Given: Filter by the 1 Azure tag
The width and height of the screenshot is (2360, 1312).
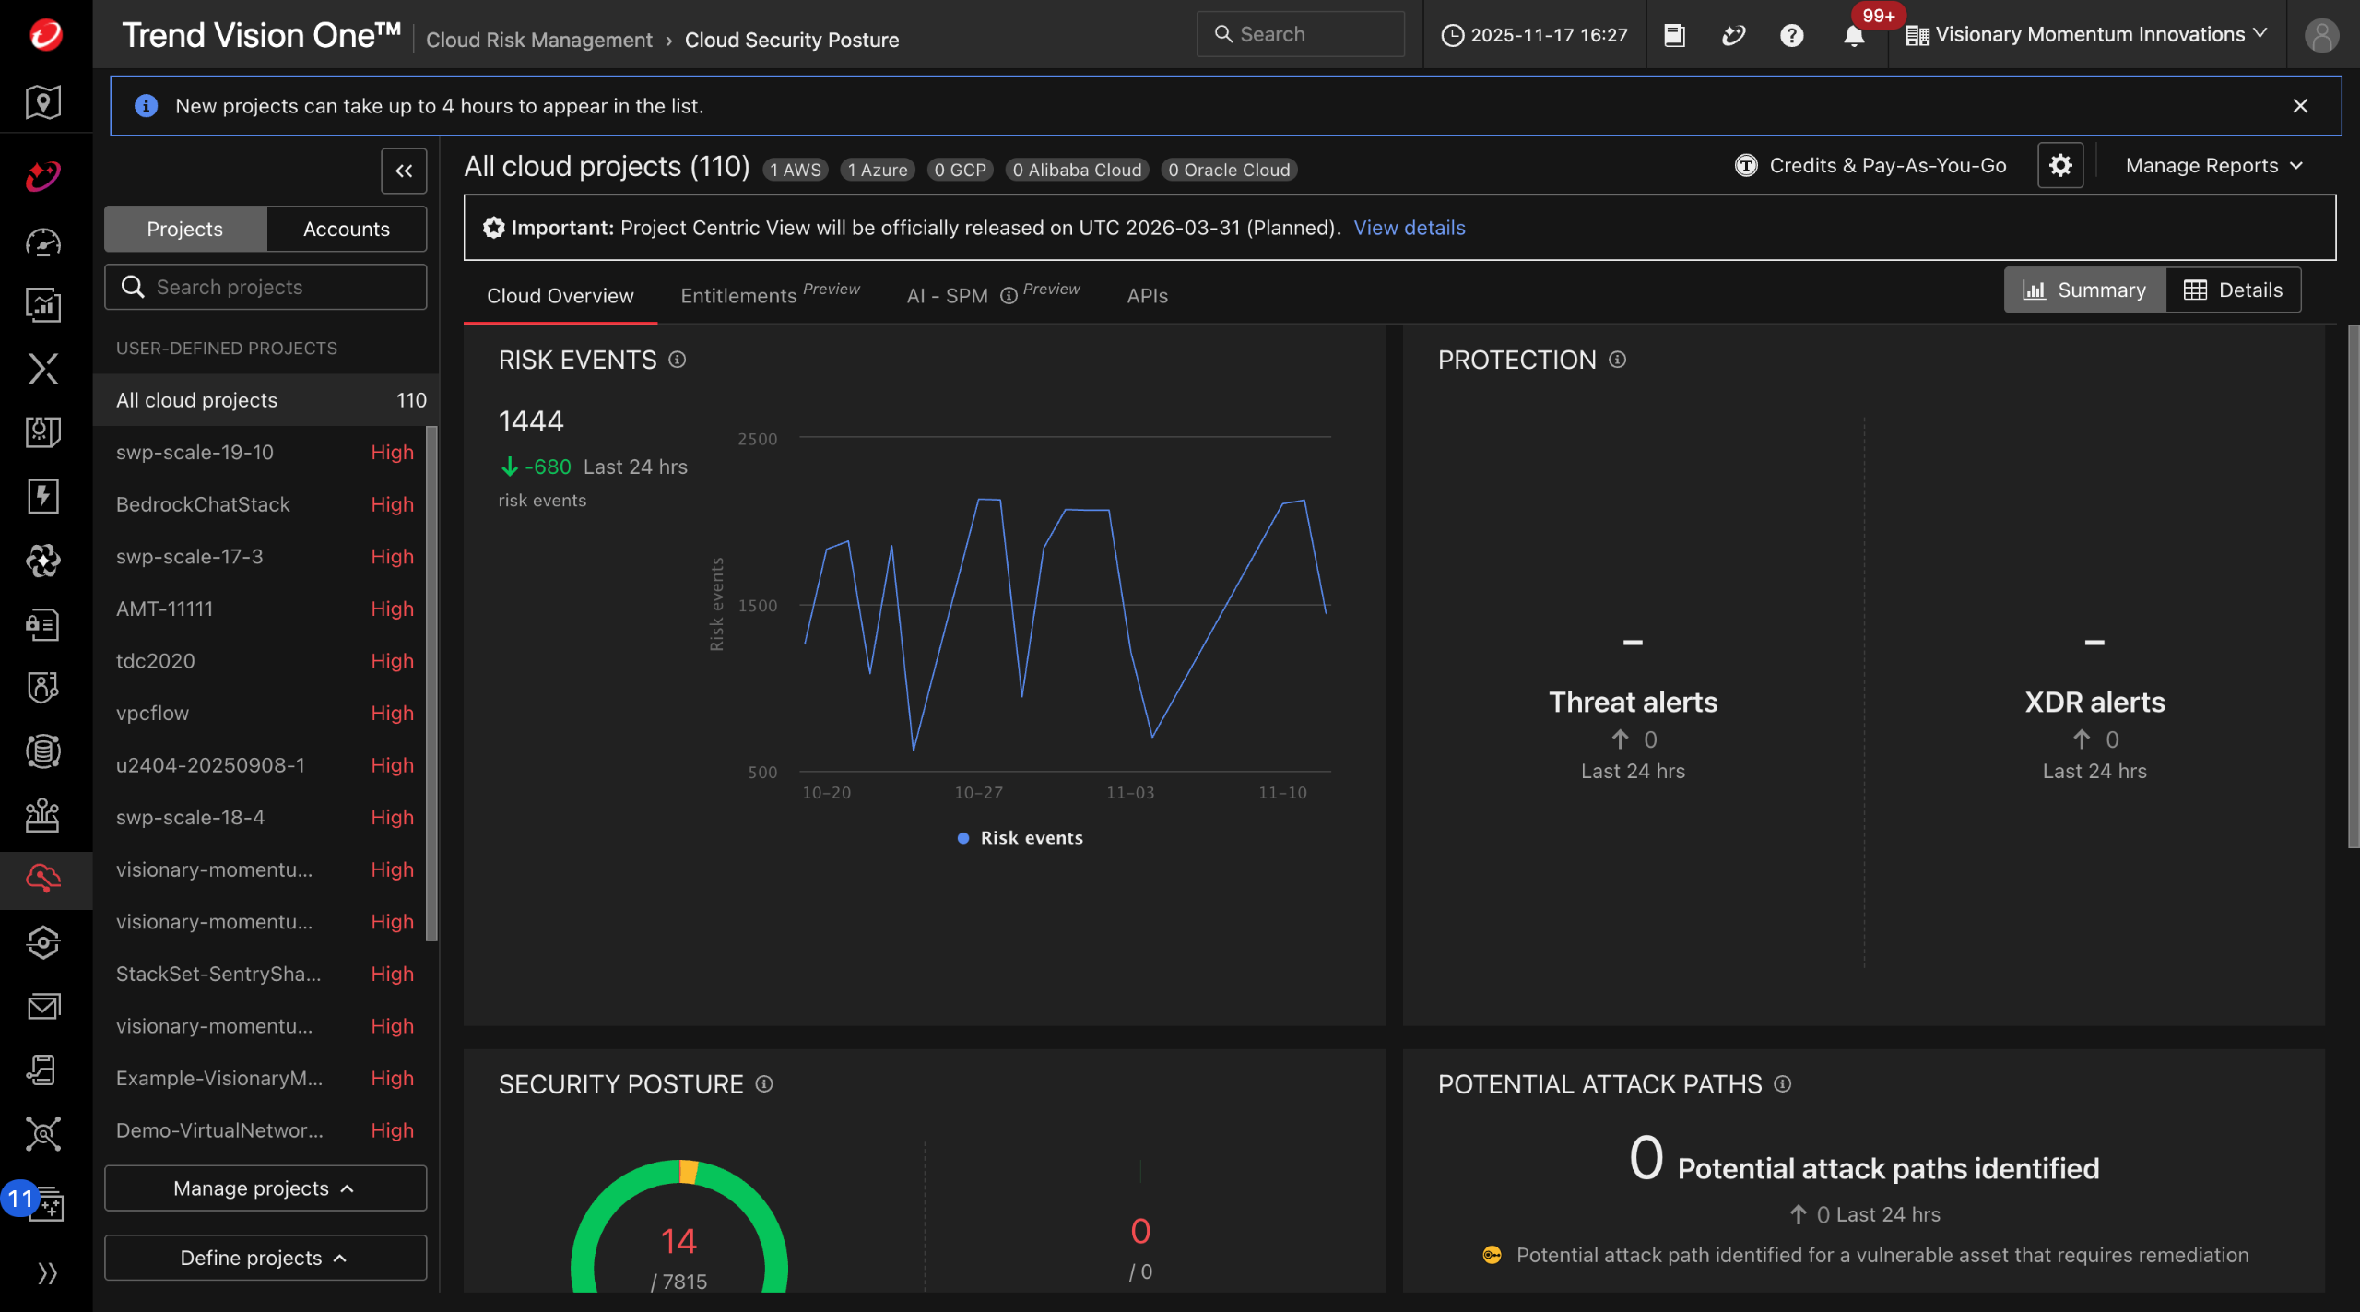Looking at the screenshot, I should 877,170.
